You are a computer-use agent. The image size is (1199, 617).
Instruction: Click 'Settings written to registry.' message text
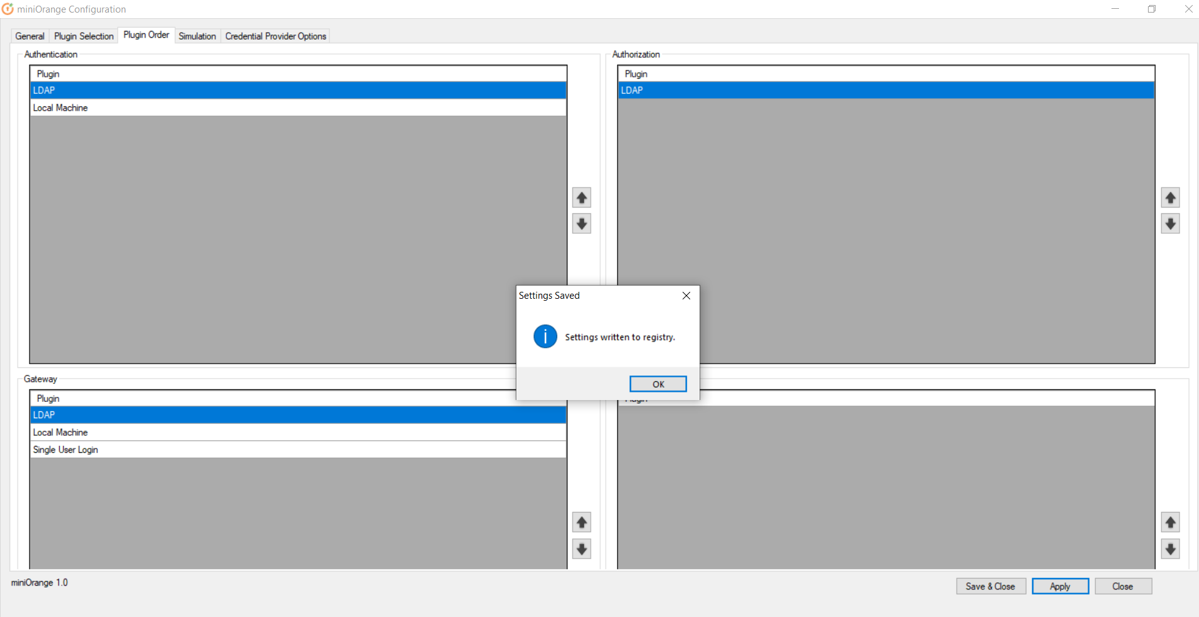click(x=620, y=337)
